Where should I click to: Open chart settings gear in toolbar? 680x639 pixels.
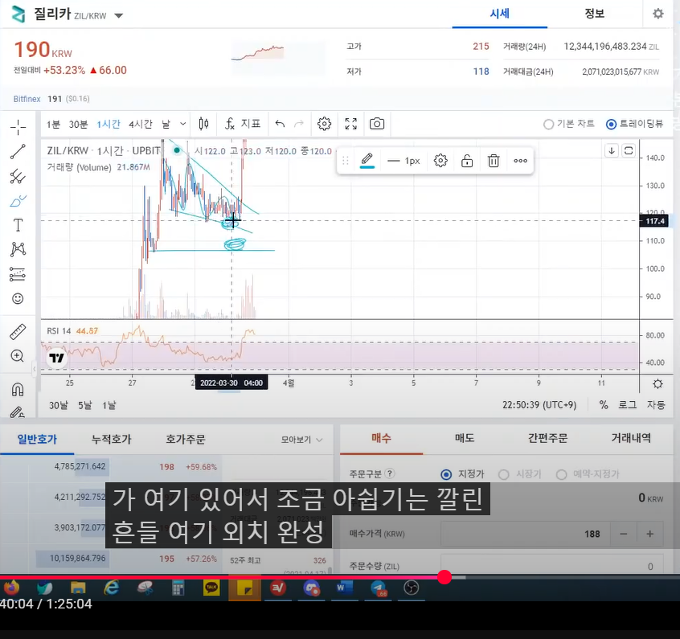point(324,124)
